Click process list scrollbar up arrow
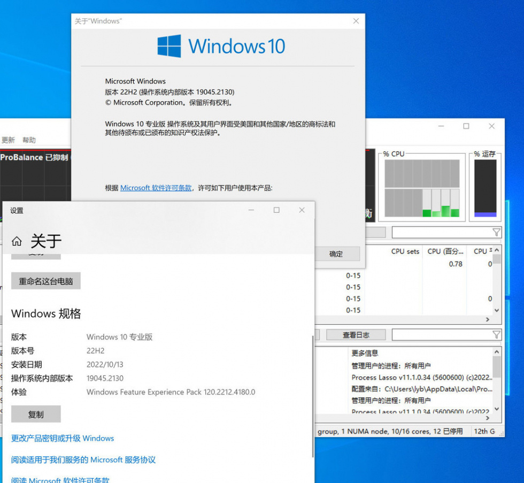The width and height of the screenshot is (524, 483). [x=497, y=250]
